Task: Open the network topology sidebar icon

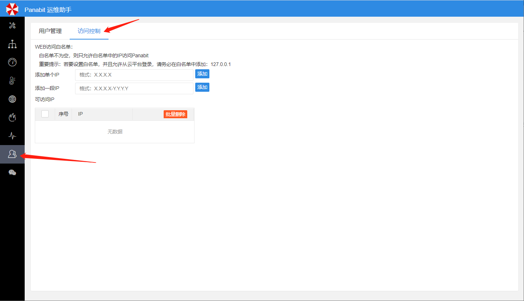Action: [12, 44]
